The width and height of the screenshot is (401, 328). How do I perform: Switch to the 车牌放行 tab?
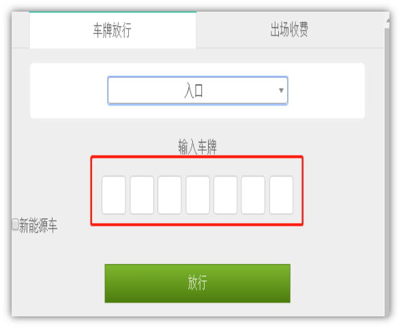pyautogui.click(x=113, y=30)
